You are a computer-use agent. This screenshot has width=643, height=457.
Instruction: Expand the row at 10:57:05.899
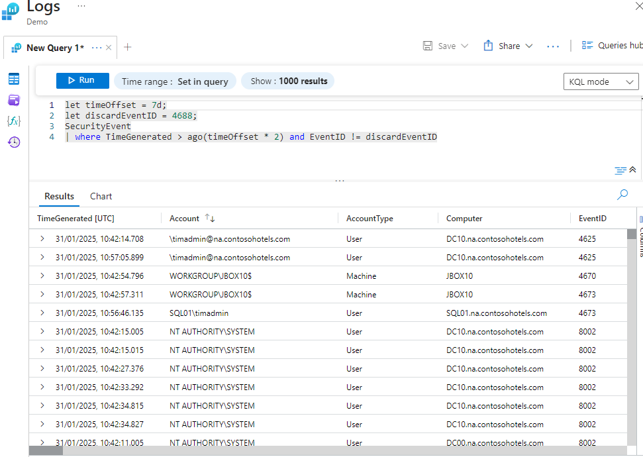click(42, 257)
